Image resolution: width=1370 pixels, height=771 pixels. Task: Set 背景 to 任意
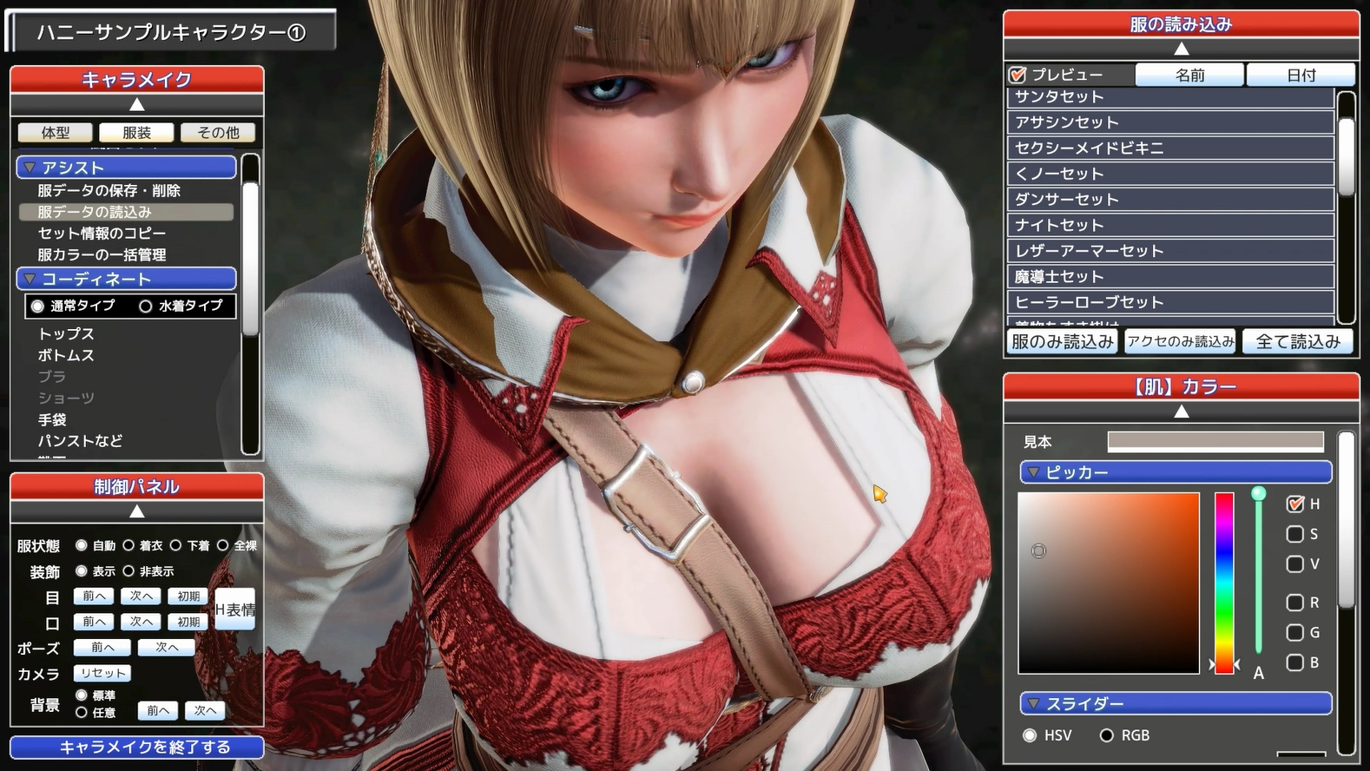point(82,712)
